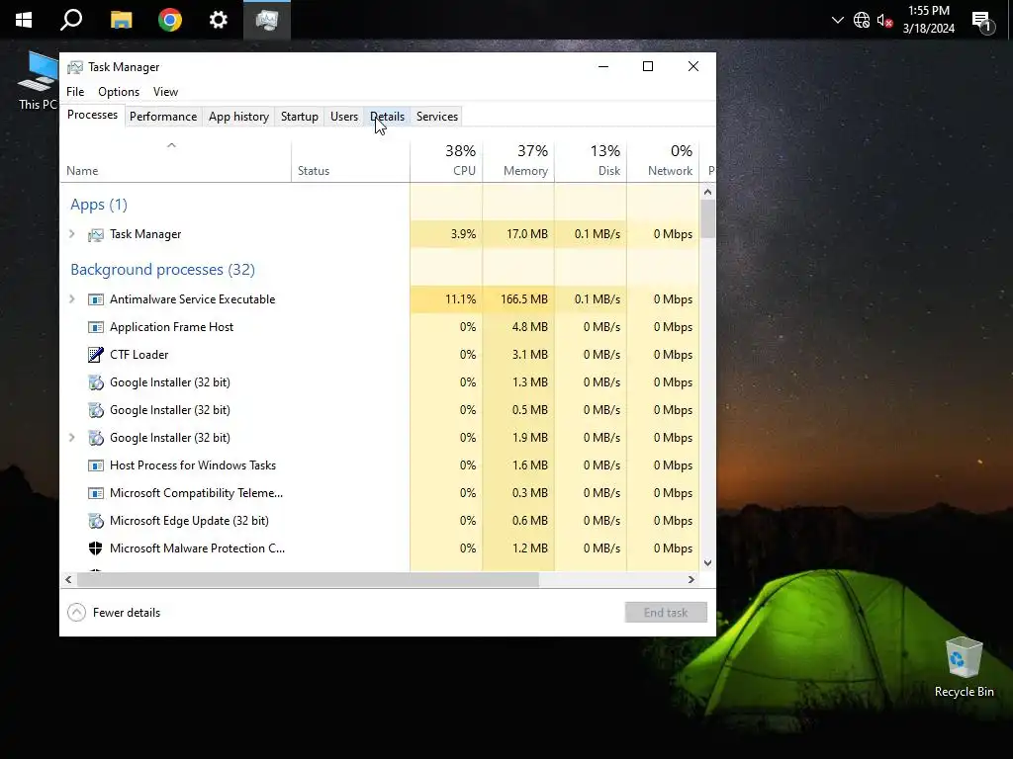Open the notification center icon

pyautogui.click(x=982, y=22)
